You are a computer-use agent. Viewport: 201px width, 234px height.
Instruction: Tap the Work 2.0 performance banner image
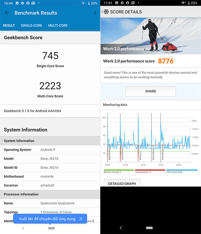[x=151, y=36]
